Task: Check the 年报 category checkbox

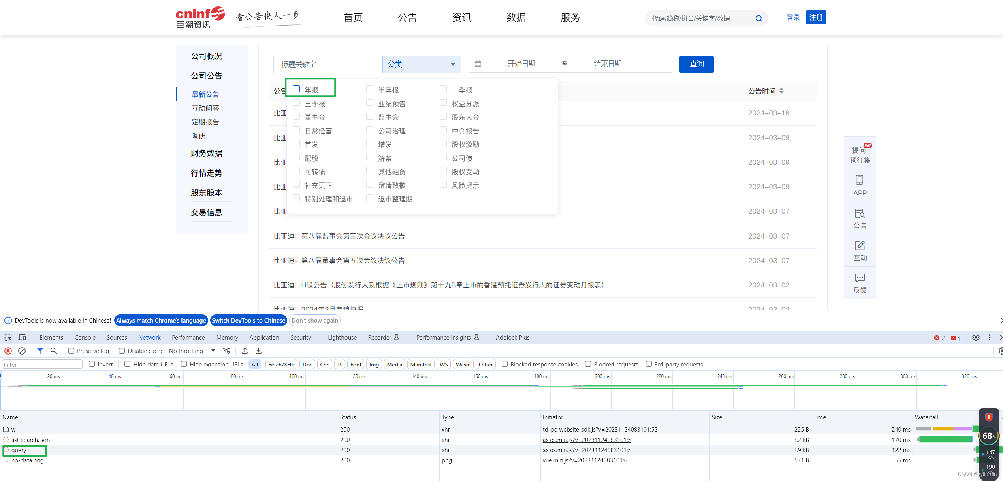Action: click(x=296, y=89)
